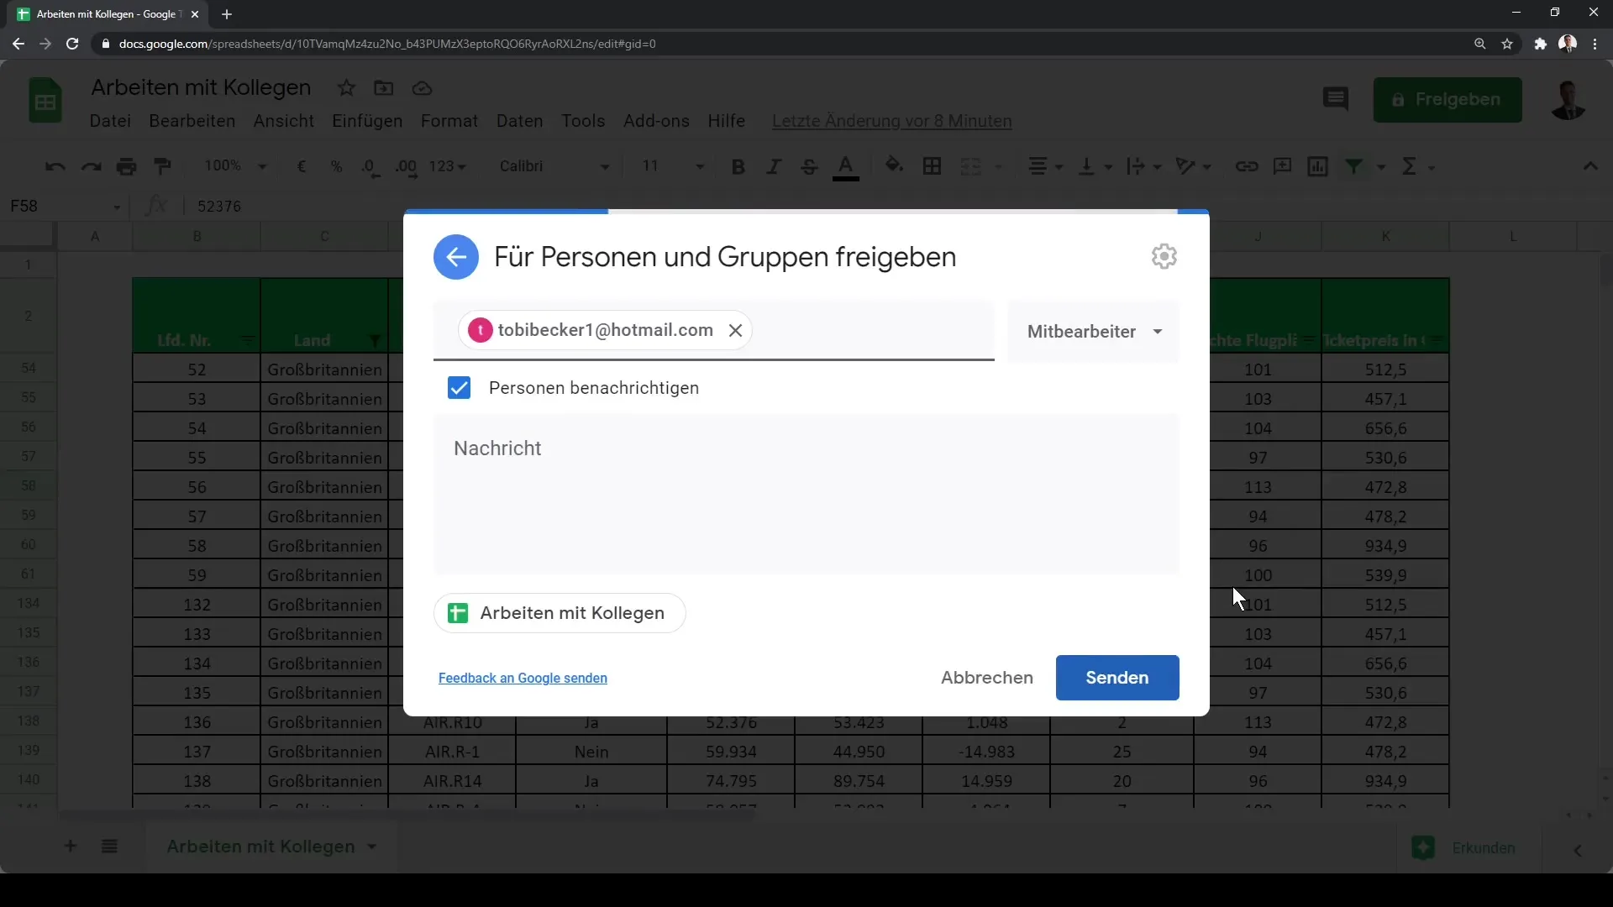Open Bearbeiten menu

(192, 121)
